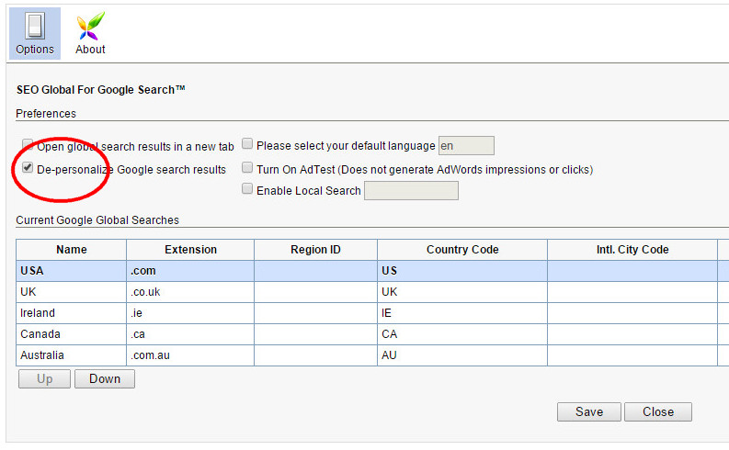
Task: Select the Ireland search row
Action: pyautogui.click(x=368, y=313)
